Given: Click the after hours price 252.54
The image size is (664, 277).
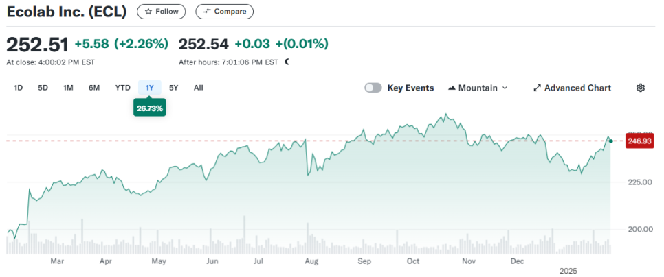Looking at the screenshot, I should click(x=203, y=44).
